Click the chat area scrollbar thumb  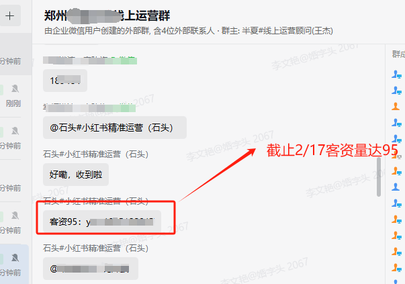coord(379,177)
